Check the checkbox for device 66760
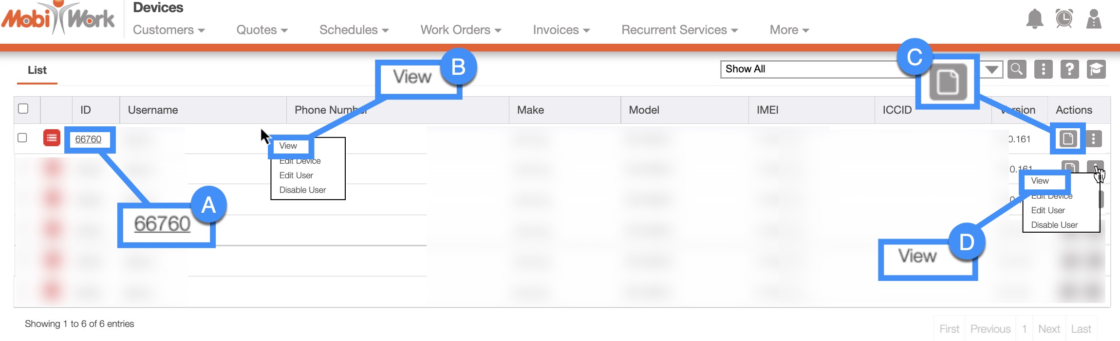Viewport: 1120px width, 341px height. click(22, 137)
